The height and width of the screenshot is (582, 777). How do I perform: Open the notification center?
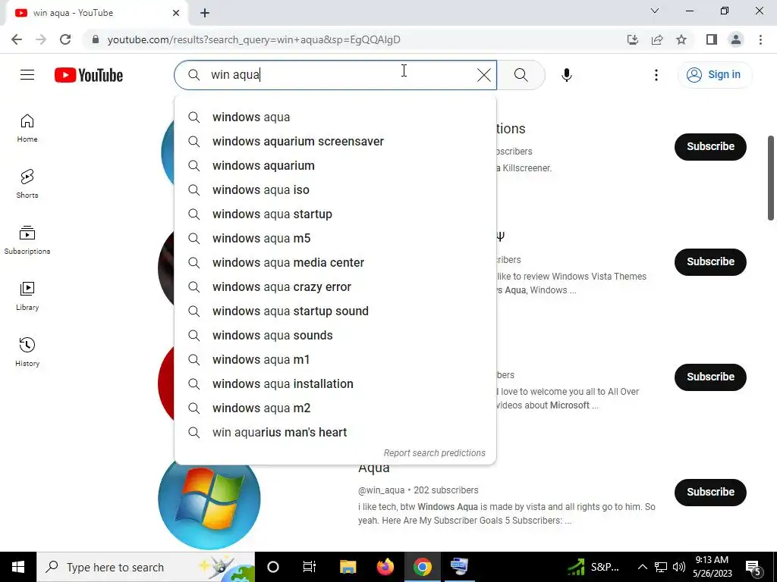753,568
